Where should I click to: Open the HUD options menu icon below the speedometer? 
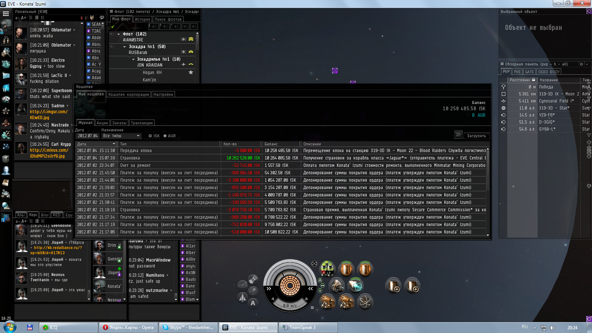pyautogui.click(x=312, y=307)
